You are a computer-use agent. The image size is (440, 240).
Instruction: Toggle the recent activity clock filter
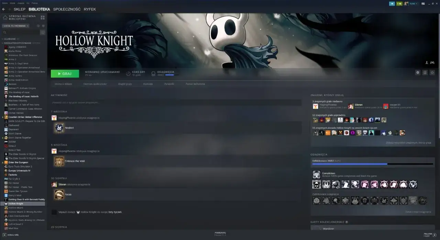point(38,26)
